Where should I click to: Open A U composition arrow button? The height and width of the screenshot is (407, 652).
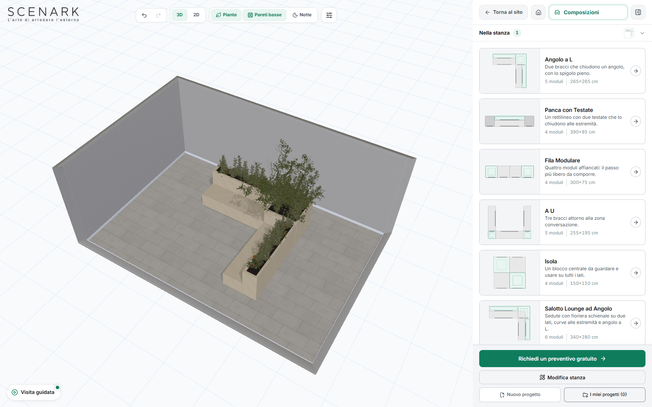click(636, 222)
